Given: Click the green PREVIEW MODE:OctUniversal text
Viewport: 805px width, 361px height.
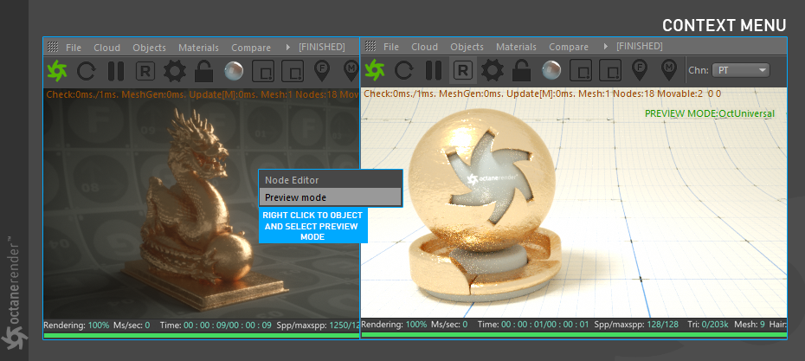Looking at the screenshot, I should coord(710,113).
